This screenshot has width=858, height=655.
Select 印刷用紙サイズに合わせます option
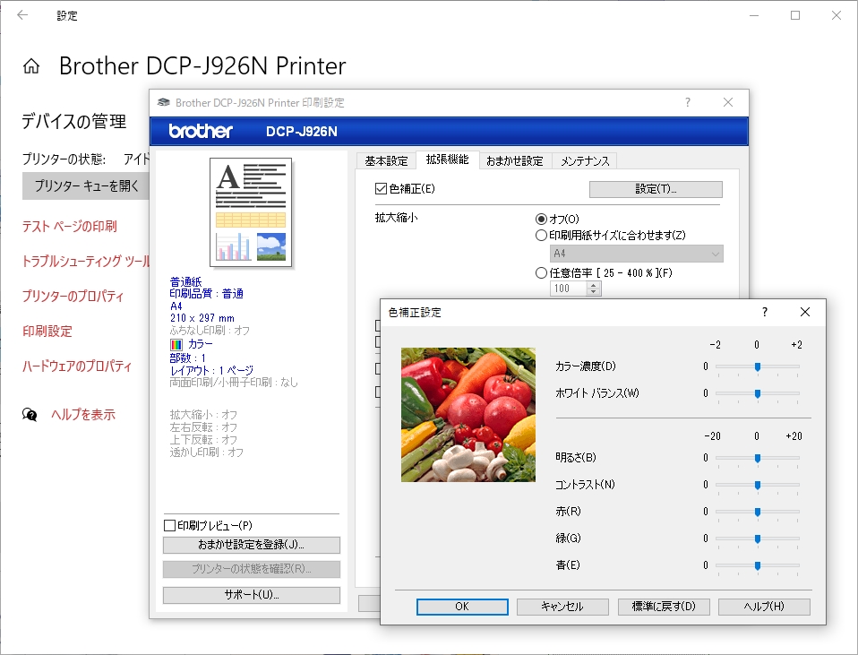tap(543, 236)
